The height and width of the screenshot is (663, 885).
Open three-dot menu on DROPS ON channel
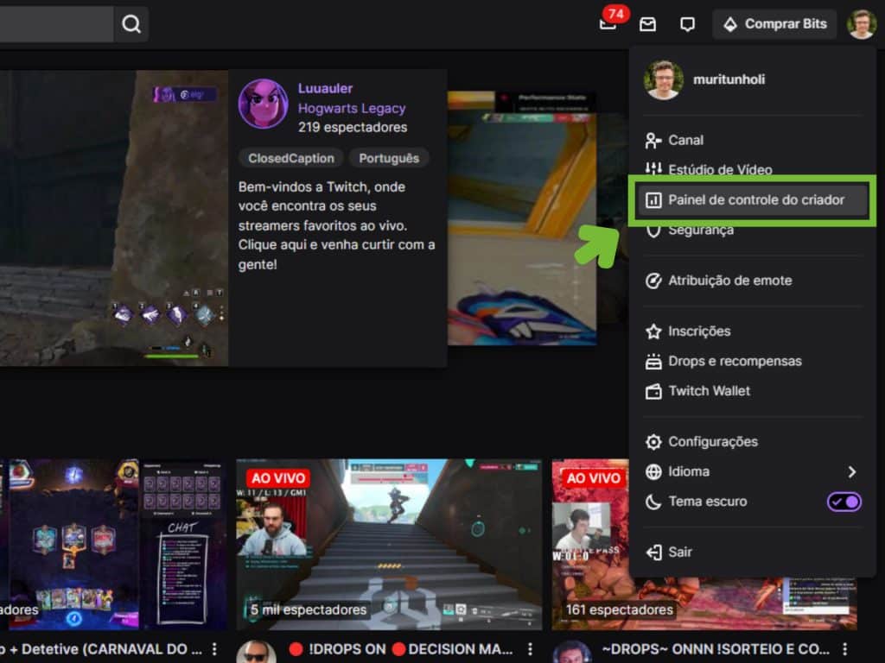coord(530,648)
